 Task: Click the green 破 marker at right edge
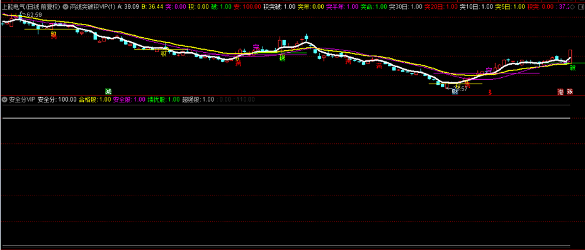[572, 68]
